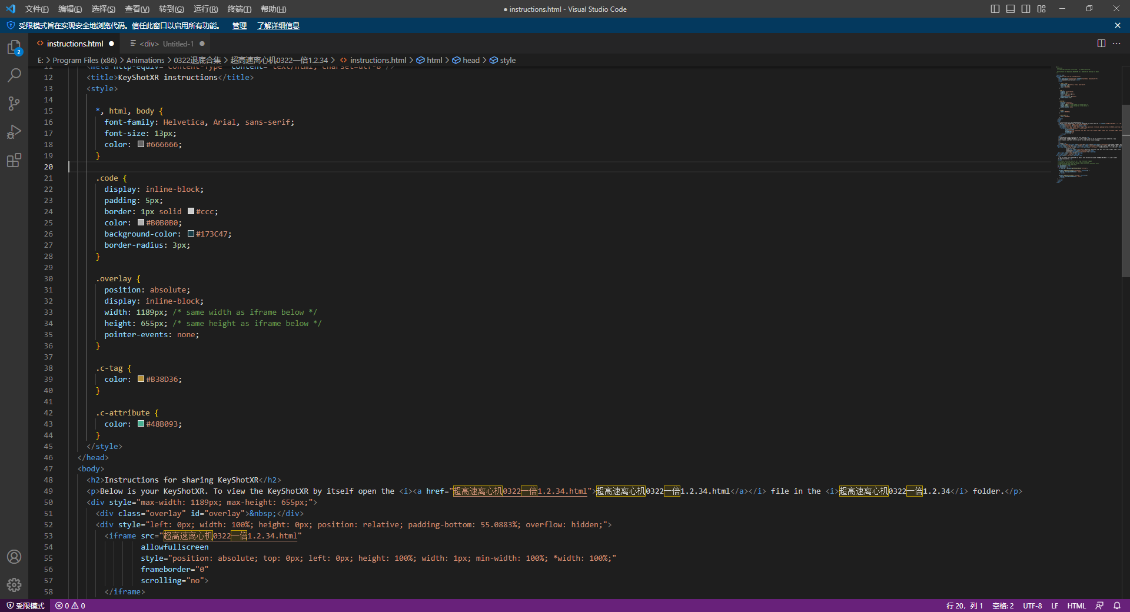Open editor More Actions ellipsis

[1116, 44]
